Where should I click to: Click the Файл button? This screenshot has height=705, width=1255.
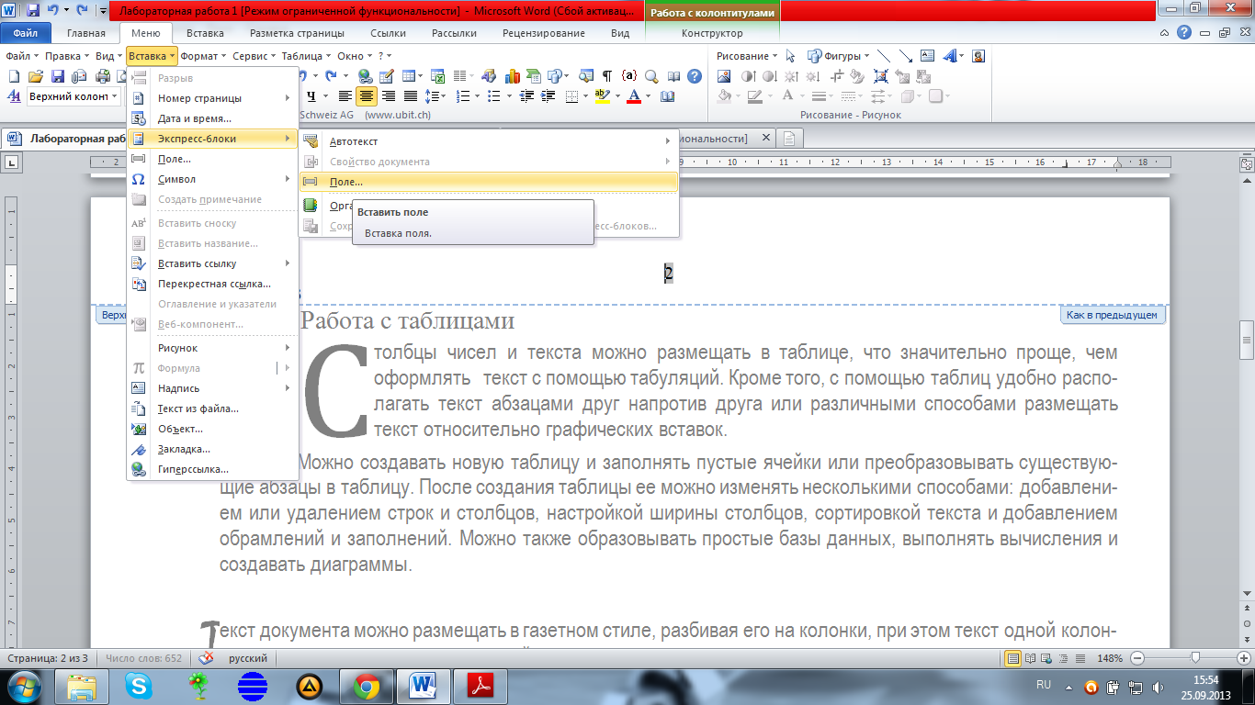click(x=26, y=33)
